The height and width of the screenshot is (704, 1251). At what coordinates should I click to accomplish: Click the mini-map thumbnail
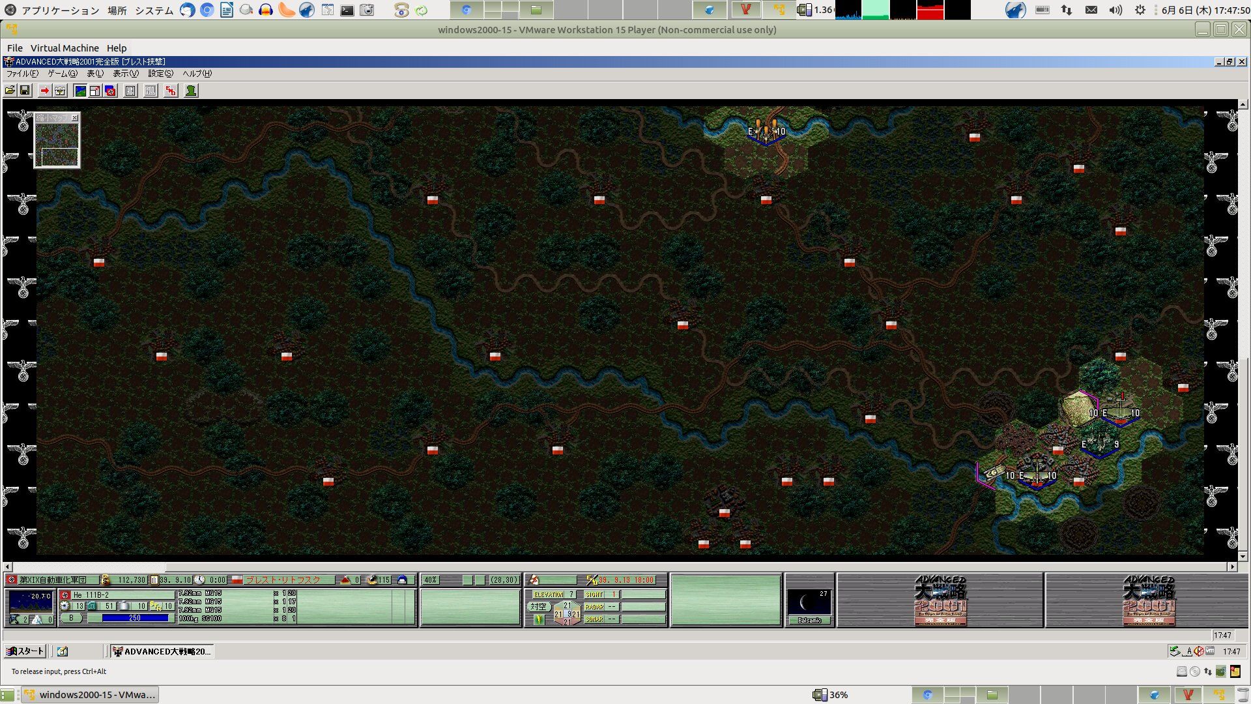pyautogui.click(x=57, y=144)
